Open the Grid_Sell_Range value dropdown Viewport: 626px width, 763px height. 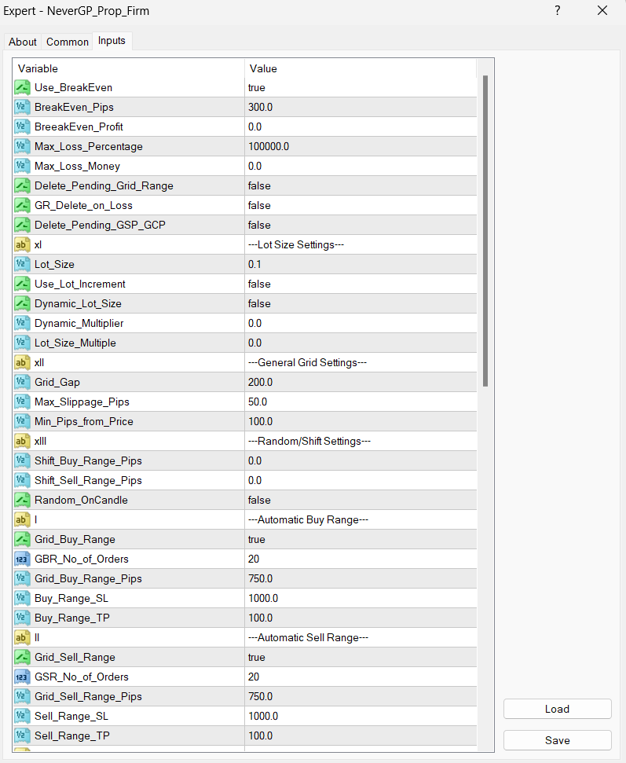[360, 657]
